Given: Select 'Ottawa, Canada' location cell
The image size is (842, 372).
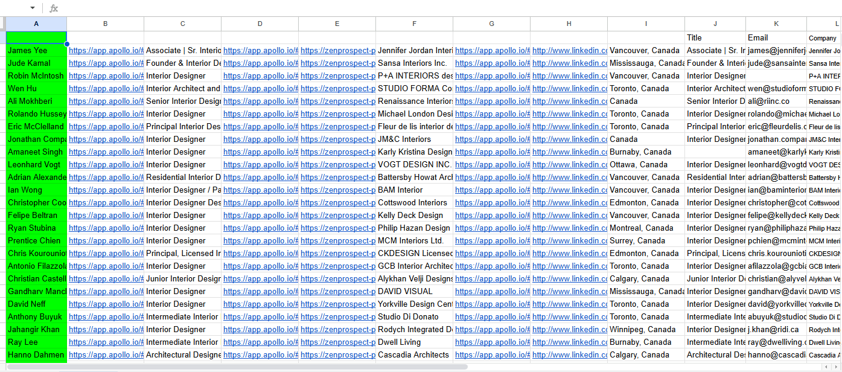Looking at the screenshot, I should (x=646, y=164).
